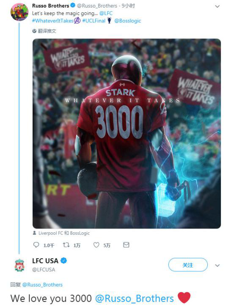Click LFC USA verified badge

pyautogui.click(x=64, y=261)
